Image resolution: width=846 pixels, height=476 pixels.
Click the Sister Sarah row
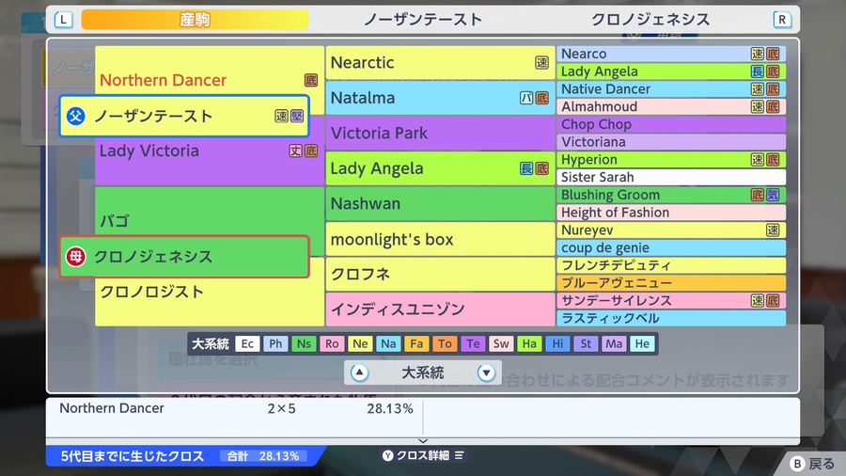coord(671,177)
